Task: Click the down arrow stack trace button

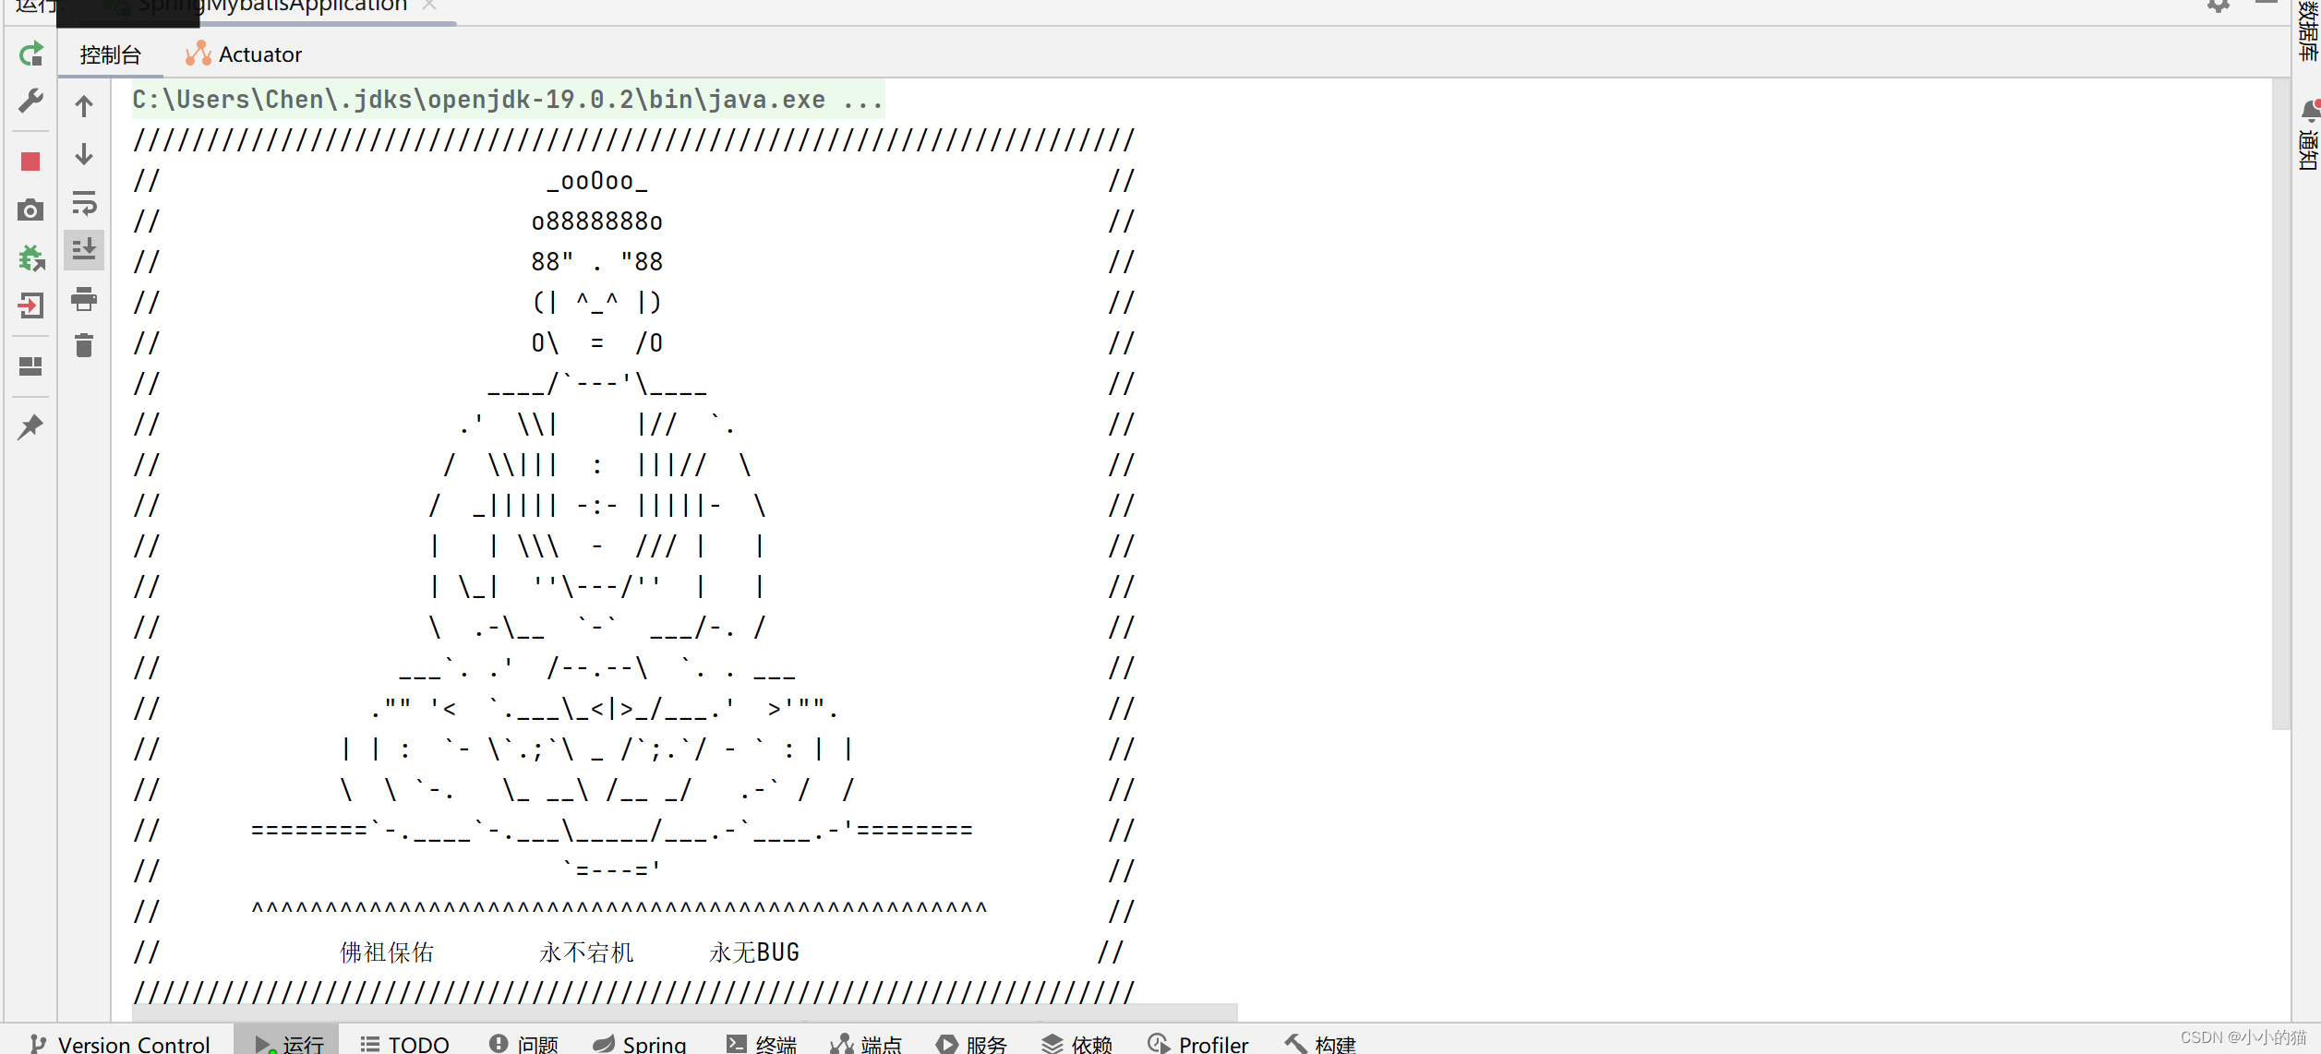Action: 84,154
